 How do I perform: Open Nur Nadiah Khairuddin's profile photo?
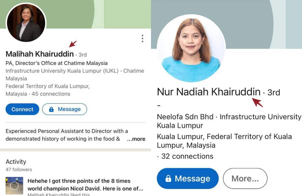(191, 48)
